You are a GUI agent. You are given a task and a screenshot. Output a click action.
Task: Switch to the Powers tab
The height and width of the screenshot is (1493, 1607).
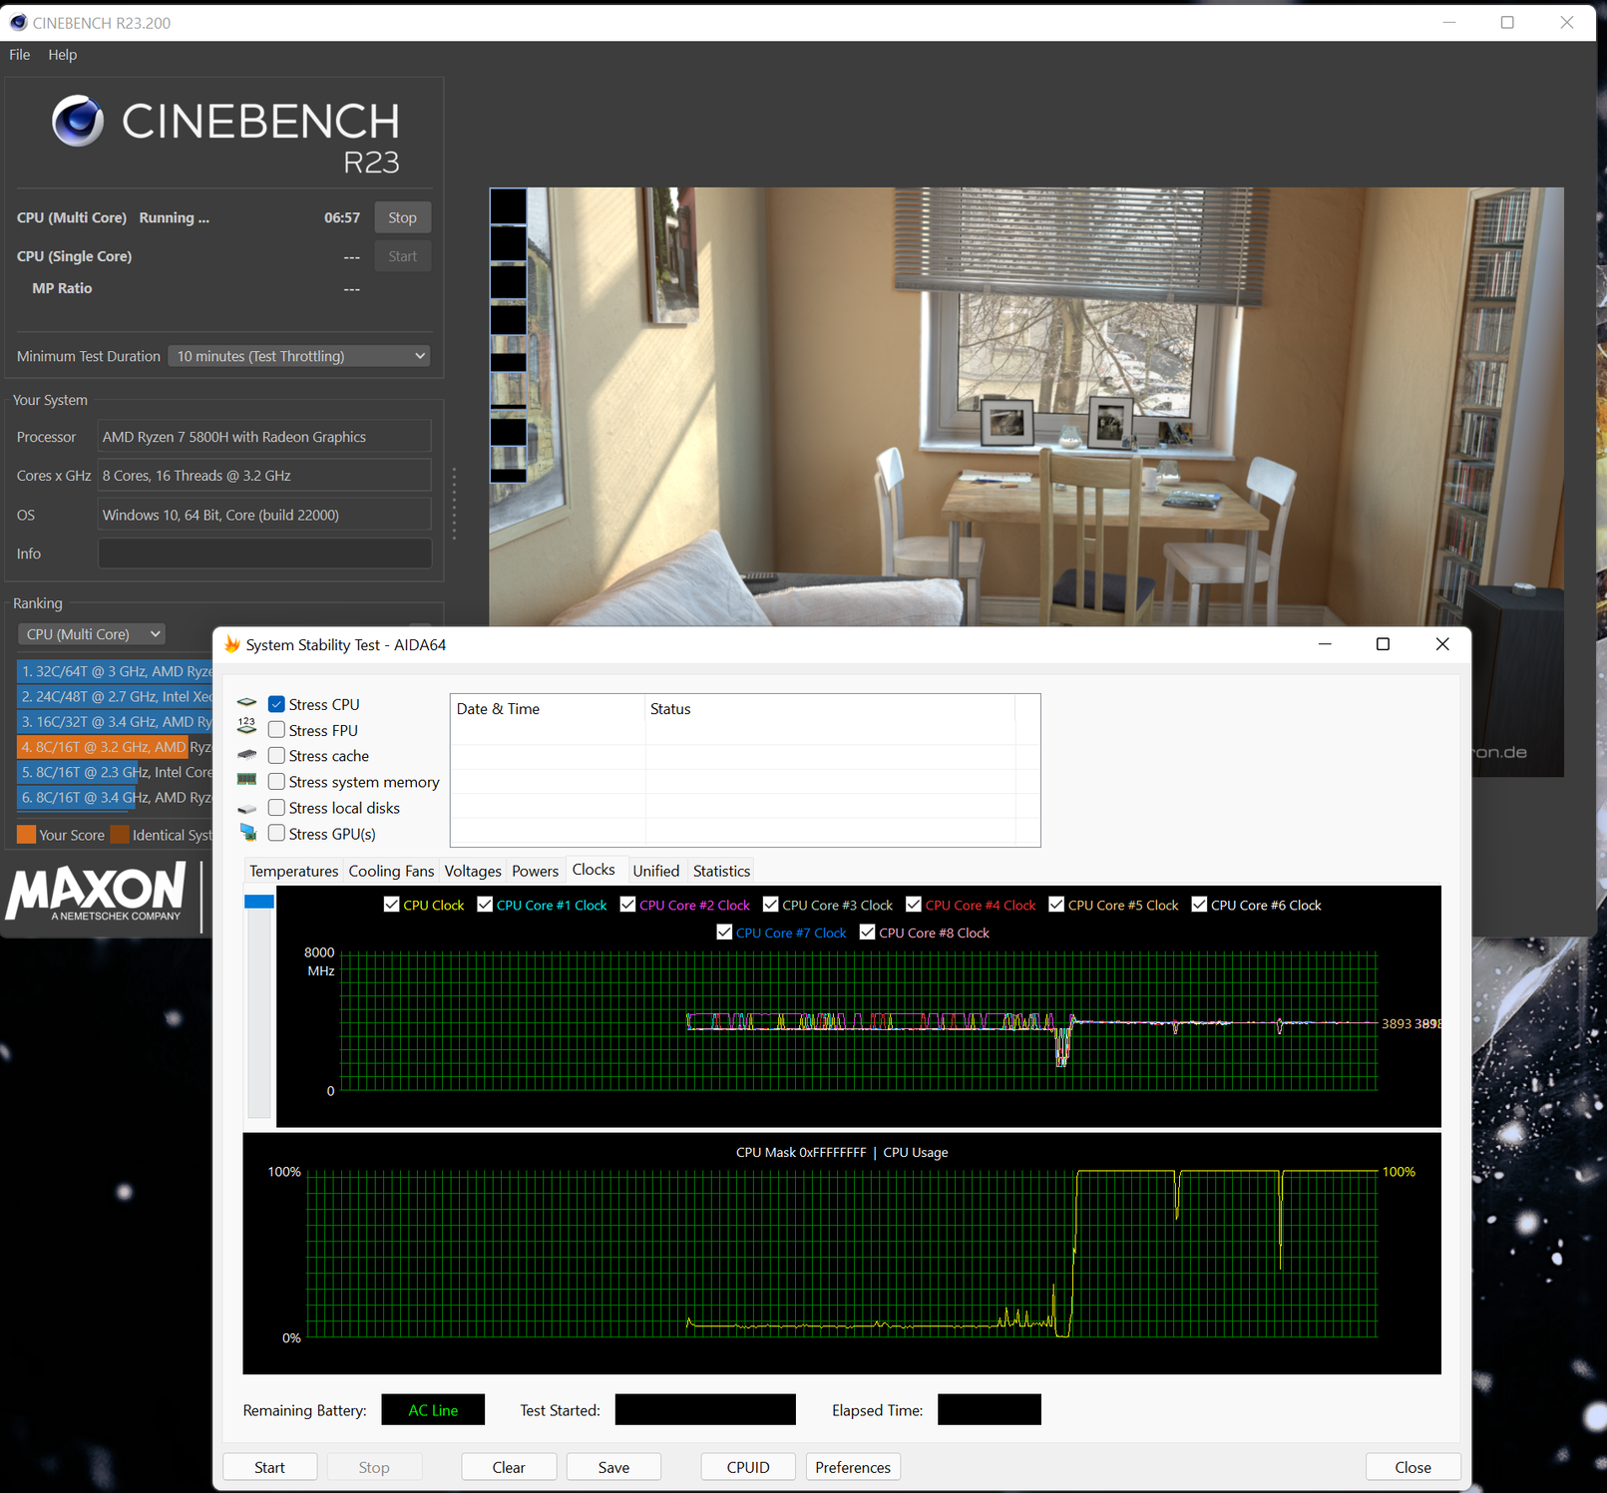(x=536, y=871)
